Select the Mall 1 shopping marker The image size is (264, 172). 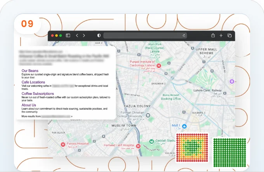(184, 126)
